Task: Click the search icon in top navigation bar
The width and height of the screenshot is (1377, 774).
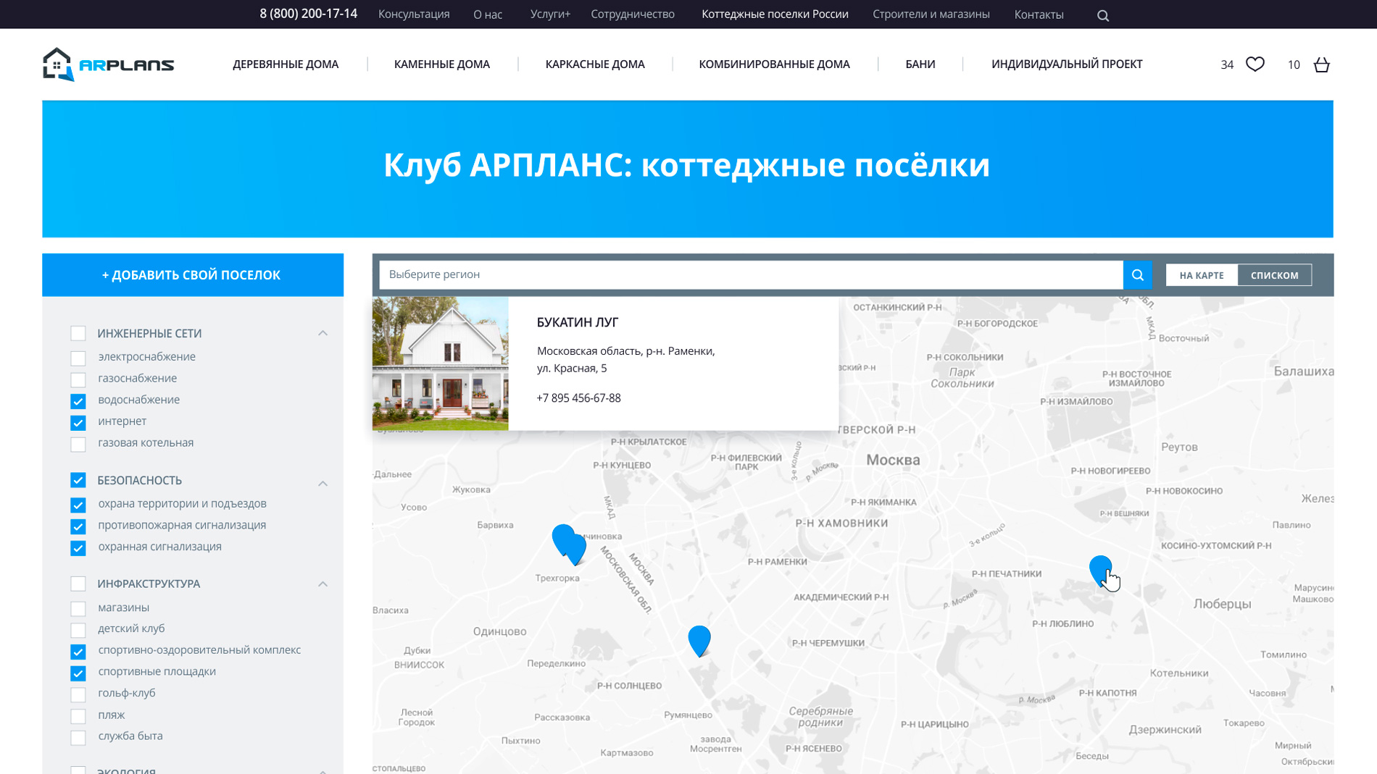Action: [1102, 15]
